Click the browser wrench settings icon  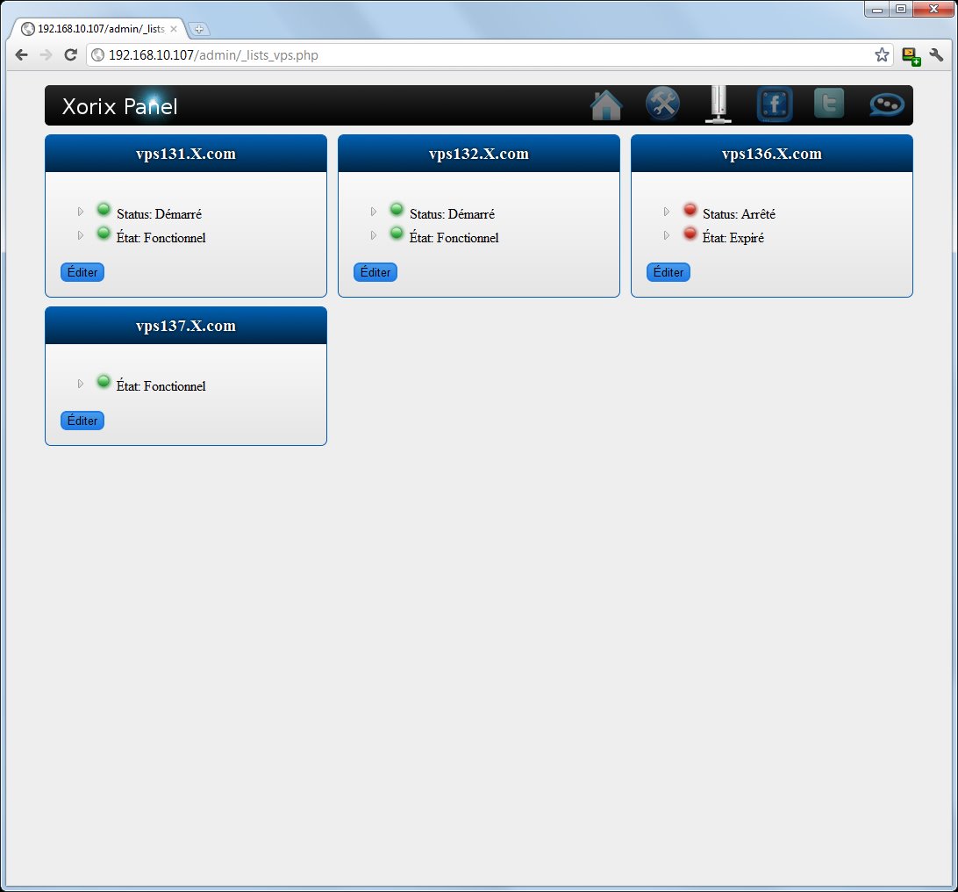pos(936,55)
